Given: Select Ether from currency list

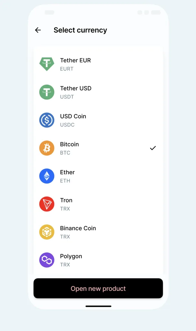Looking at the screenshot, I should coord(67,172).
